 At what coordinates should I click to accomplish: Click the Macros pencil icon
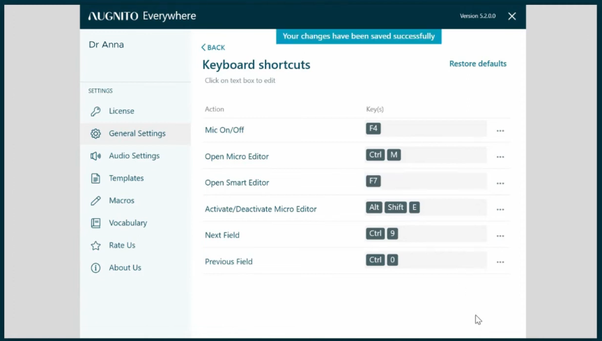[95, 201]
